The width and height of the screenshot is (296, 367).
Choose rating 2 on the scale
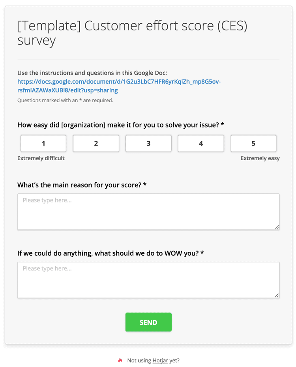[96, 143]
